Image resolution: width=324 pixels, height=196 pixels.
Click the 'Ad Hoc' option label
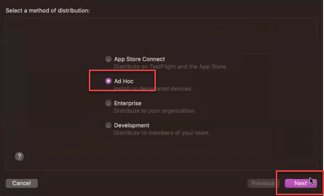[124, 81]
